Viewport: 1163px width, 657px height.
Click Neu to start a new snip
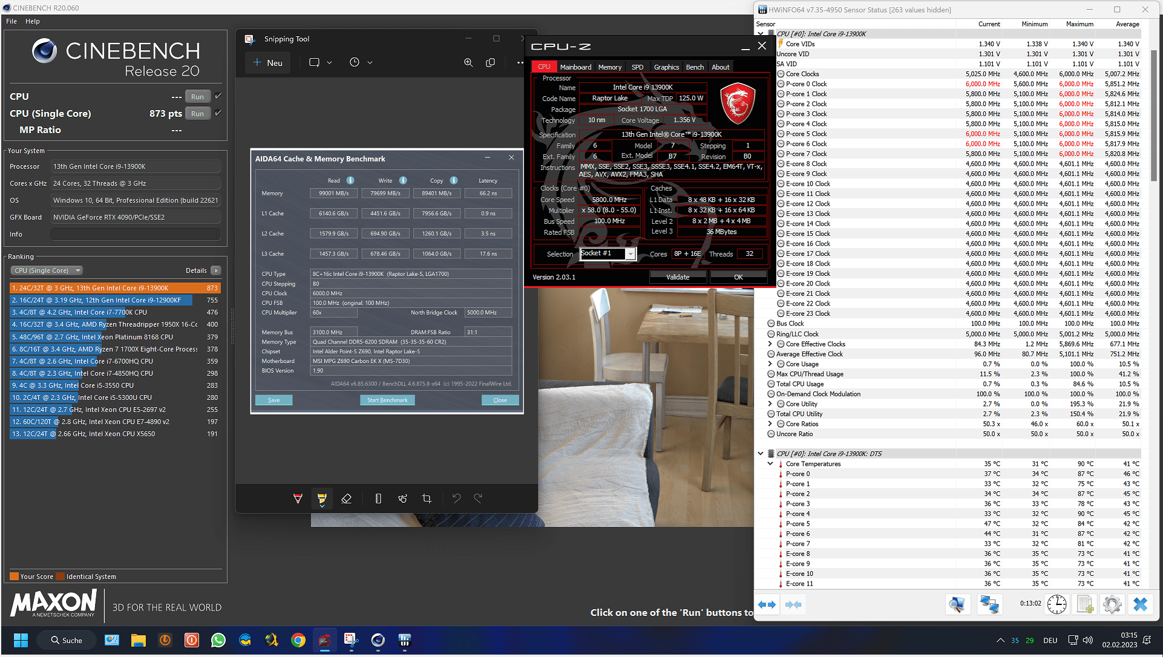pyautogui.click(x=267, y=62)
